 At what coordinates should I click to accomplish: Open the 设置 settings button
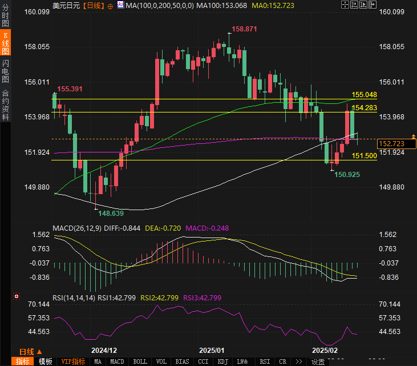point(318,362)
